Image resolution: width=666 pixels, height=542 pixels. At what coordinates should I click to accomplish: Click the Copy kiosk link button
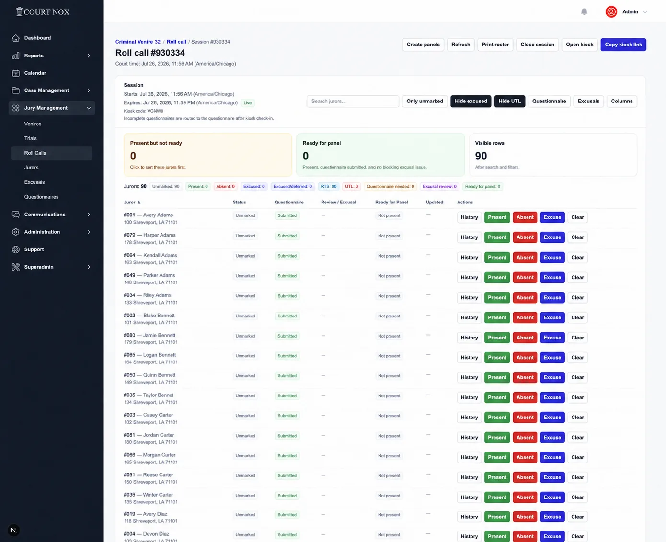(x=623, y=45)
